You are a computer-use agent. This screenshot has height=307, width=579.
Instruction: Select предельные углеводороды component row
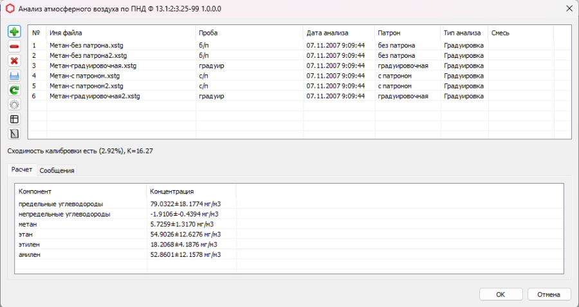[x=61, y=204]
